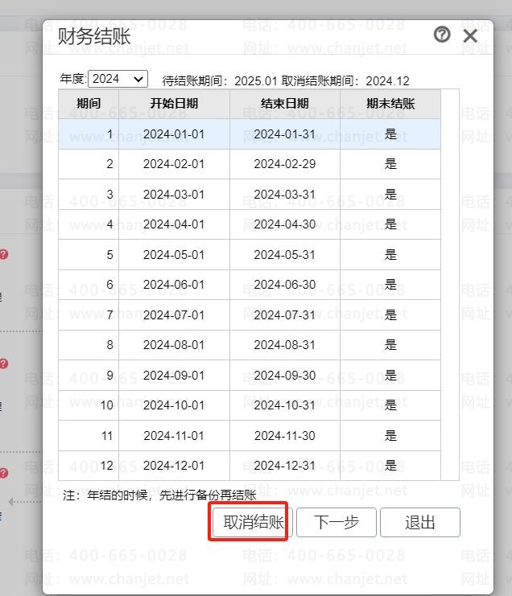
Task: Open the 年度 2024 dropdown
Action: pos(118,79)
